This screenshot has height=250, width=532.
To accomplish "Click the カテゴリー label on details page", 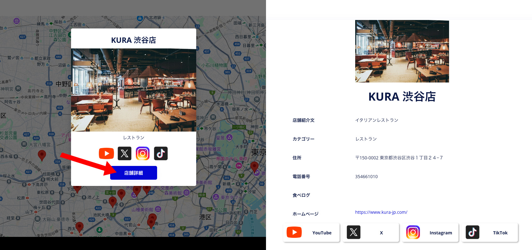I will (x=304, y=139).
